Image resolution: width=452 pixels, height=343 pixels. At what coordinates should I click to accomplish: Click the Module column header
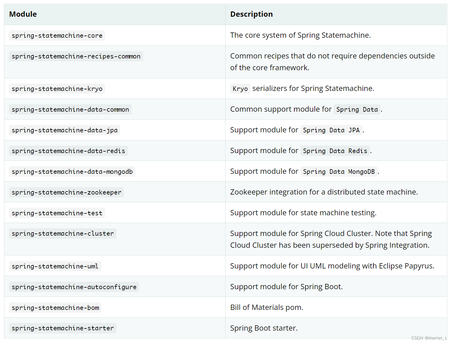(23, 14)
